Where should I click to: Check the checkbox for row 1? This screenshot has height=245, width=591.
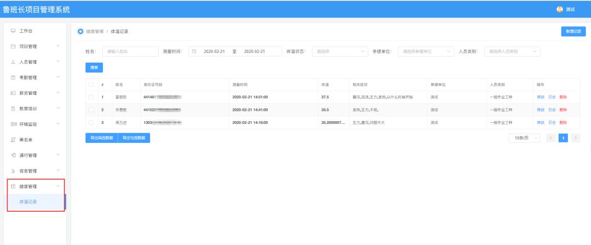[x=91, y=97]
